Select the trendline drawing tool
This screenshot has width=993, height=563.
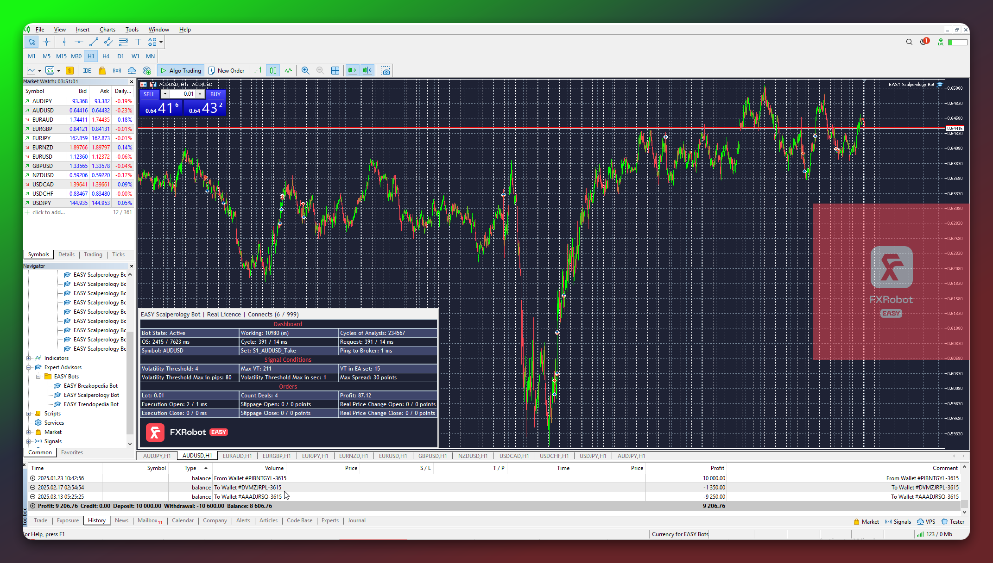click(x=94, y=42)
